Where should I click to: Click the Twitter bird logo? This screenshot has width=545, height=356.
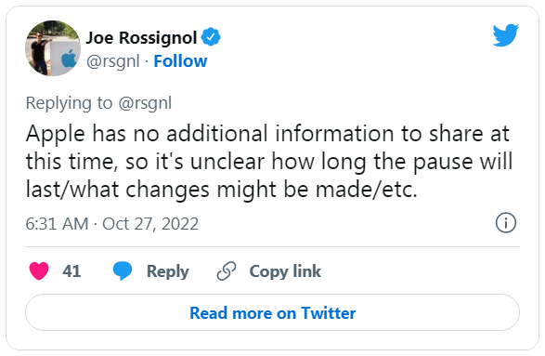click(x=506, y=34)
